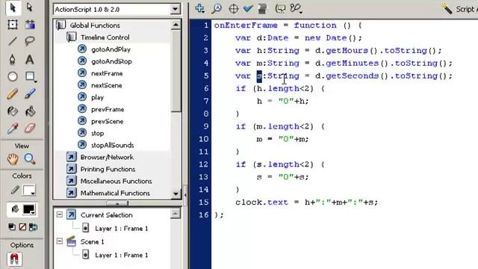The height and width of the screenshot is (269, 478).
Task: Pick the Eraser tool
Action: coord(30,129)
